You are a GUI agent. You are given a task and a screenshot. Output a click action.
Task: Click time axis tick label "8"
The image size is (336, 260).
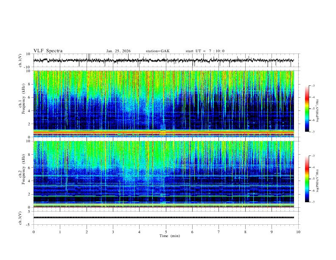point(245,232)
